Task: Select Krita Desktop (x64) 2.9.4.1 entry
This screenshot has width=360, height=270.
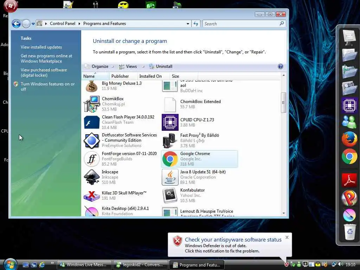Action: pyautogui.click(x=121, y=211)
